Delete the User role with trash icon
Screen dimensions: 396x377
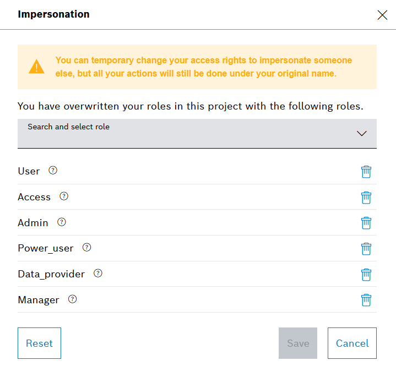click(366, 172)
